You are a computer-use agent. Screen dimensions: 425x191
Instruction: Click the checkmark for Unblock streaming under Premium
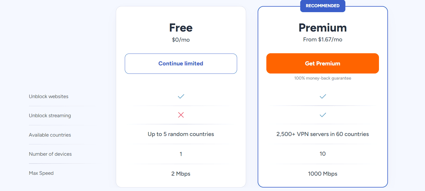pos(323,115)
